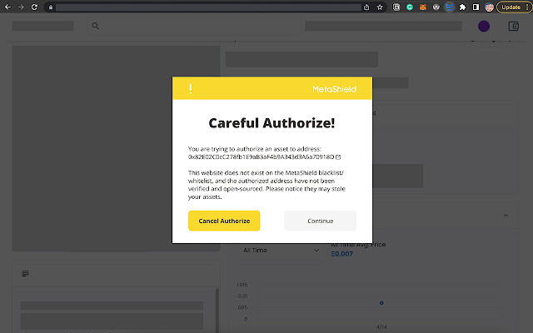Bookmark the page with the star icon
The width and height of the screenshot is (533, 333).
click(380, 7)
